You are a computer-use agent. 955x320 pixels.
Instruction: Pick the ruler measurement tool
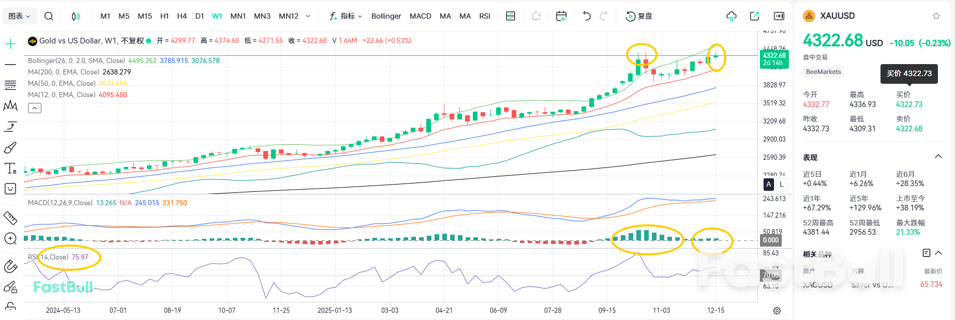pos(10,218)
